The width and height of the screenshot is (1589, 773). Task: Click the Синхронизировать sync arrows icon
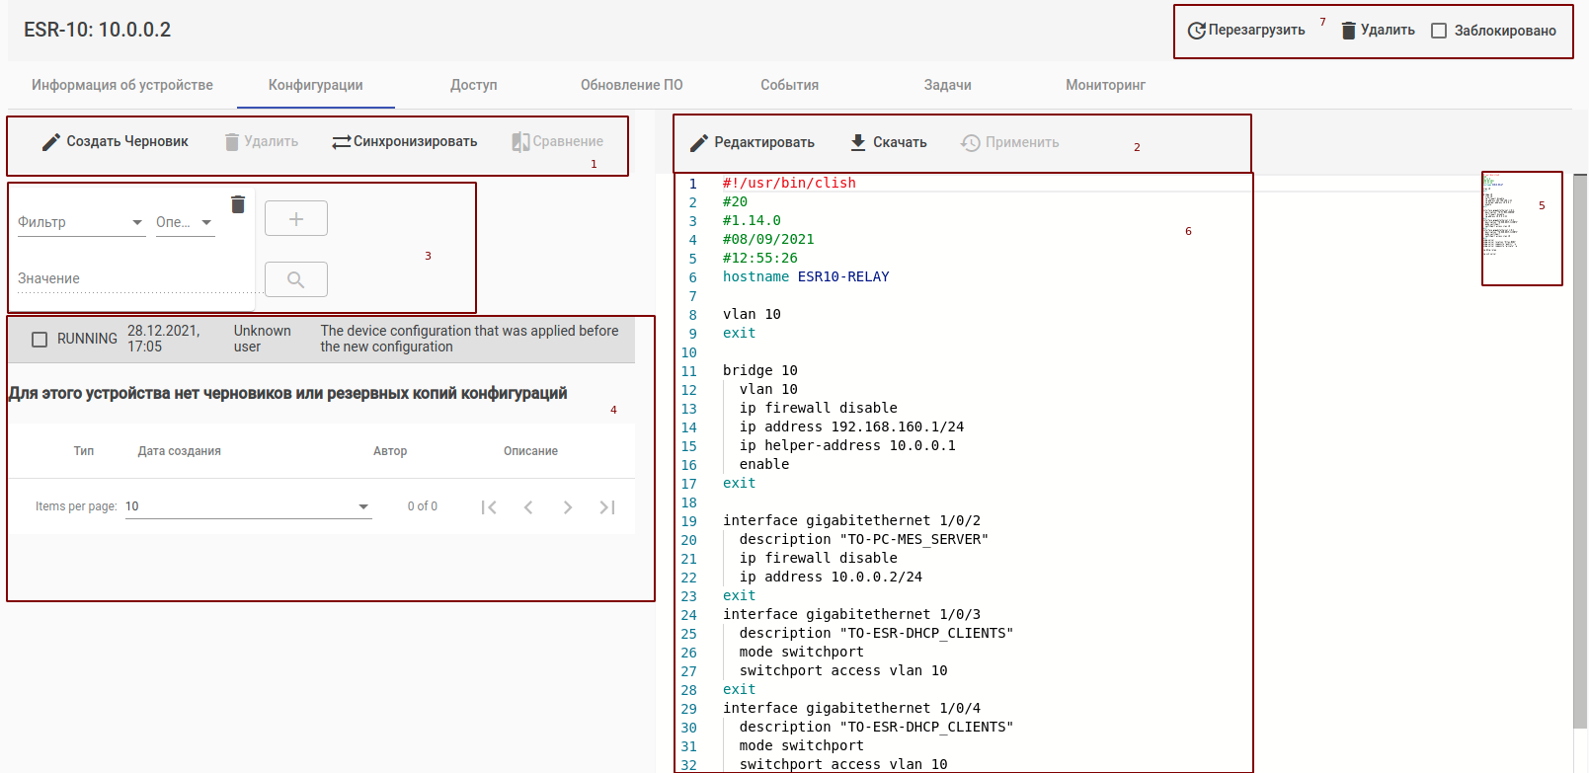click(341, 142)
